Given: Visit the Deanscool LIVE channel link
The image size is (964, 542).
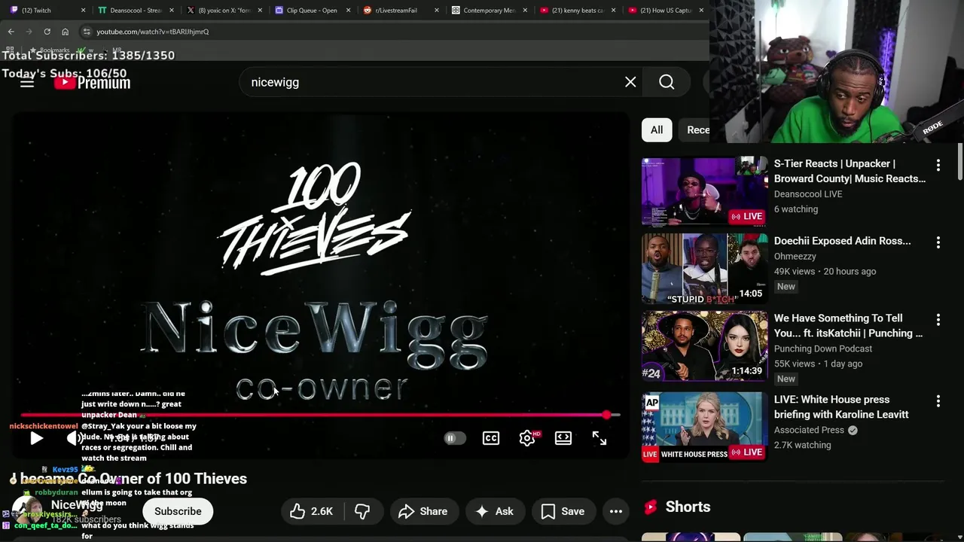Looking at the screenshot, I should [808, 193].
